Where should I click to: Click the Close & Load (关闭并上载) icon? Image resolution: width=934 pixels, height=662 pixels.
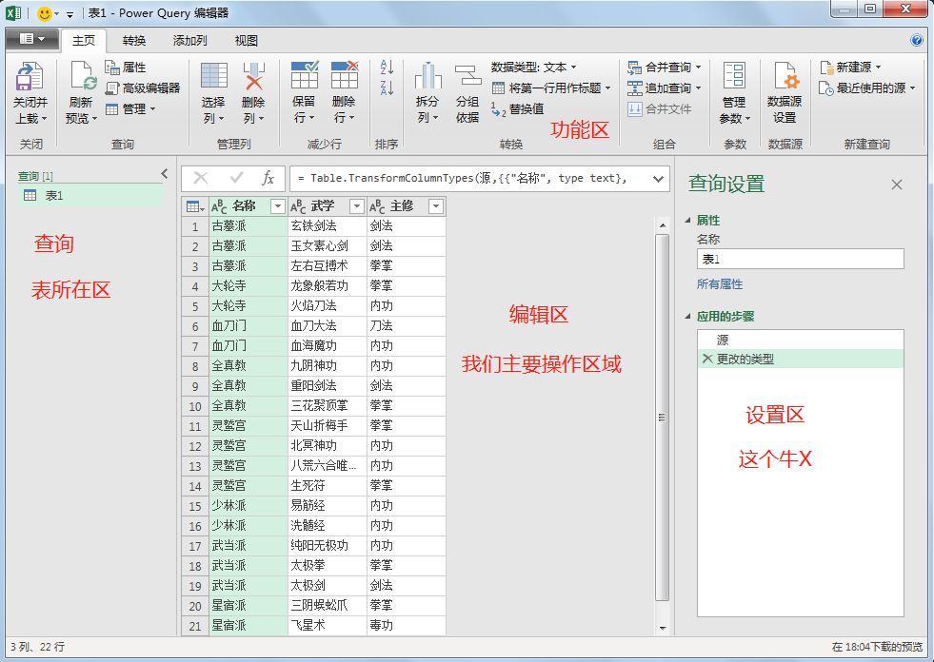(30, 77)
